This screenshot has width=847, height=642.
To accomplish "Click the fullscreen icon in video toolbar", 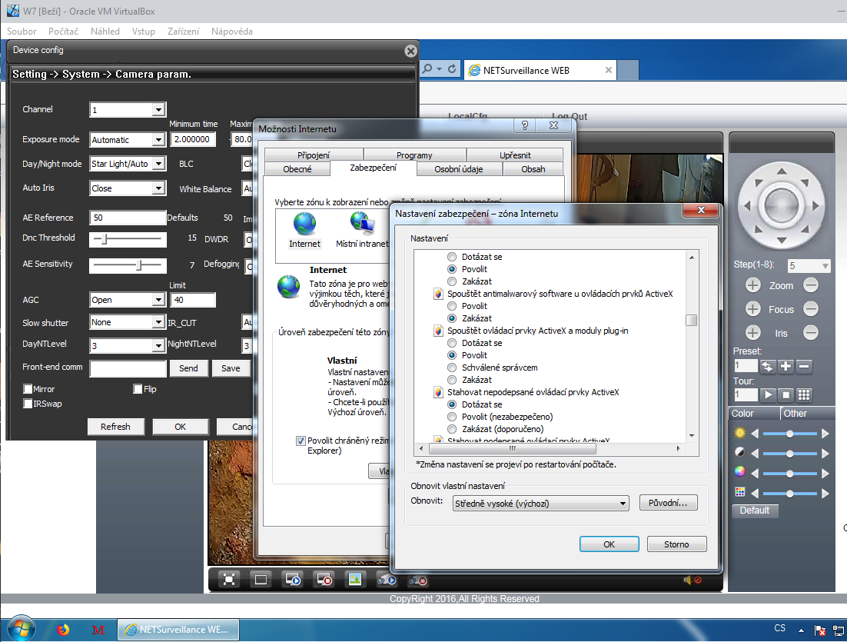I will [229, 580].
